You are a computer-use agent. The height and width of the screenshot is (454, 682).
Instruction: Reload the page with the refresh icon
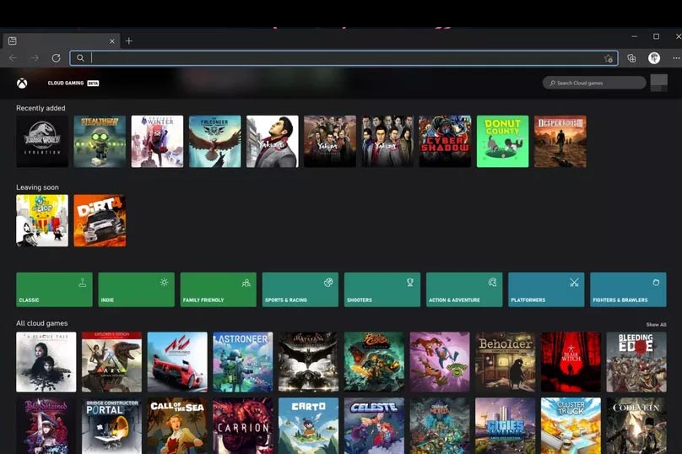(56, 58)
